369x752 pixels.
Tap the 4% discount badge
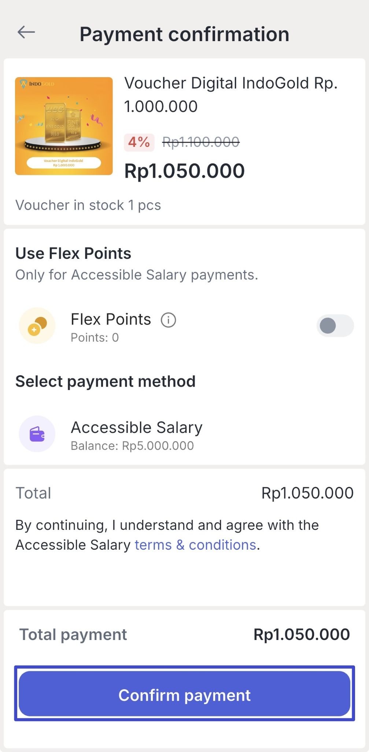(139, 142)
